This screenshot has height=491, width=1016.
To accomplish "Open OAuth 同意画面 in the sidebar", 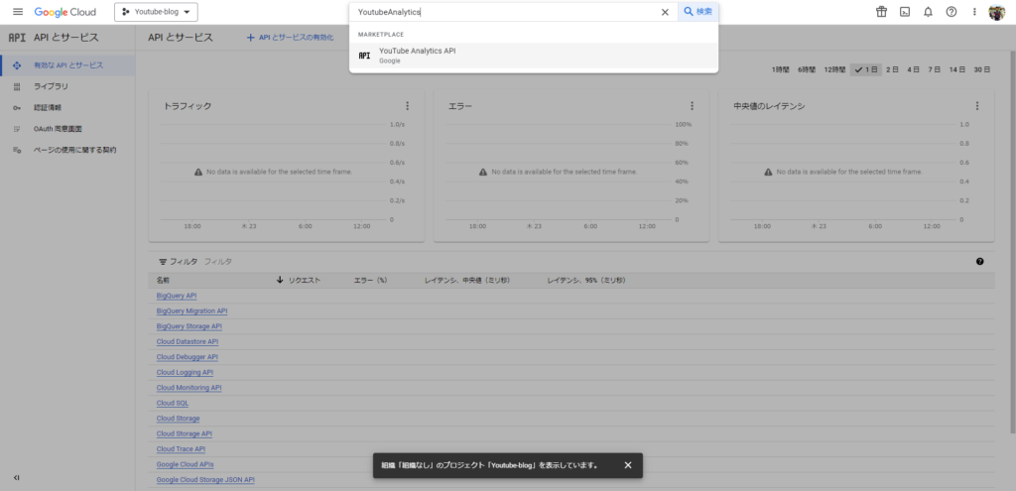I will 67,129.
